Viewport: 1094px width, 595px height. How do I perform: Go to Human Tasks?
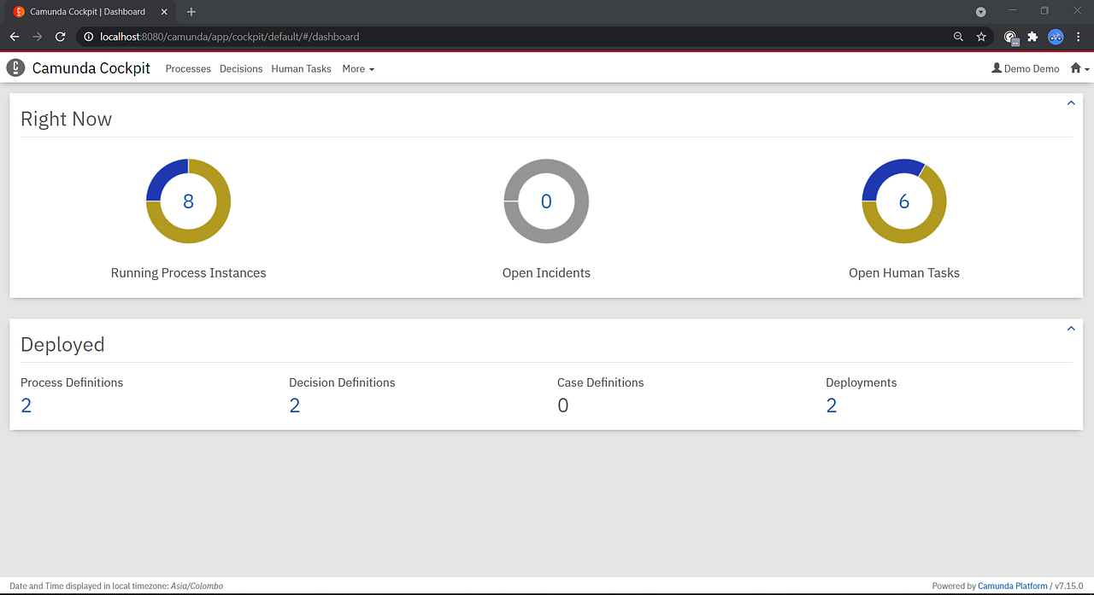coord(301,68)
